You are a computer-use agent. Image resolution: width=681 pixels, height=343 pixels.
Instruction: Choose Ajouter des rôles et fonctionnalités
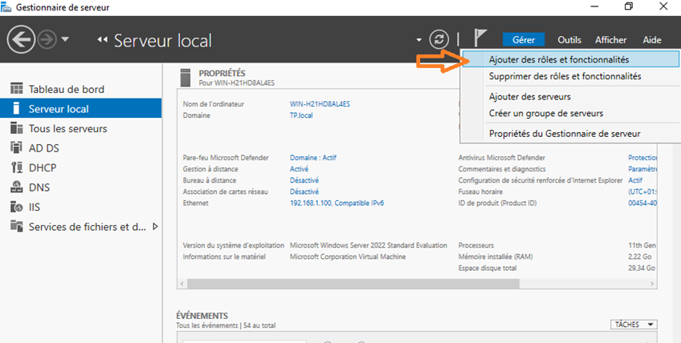571,59
